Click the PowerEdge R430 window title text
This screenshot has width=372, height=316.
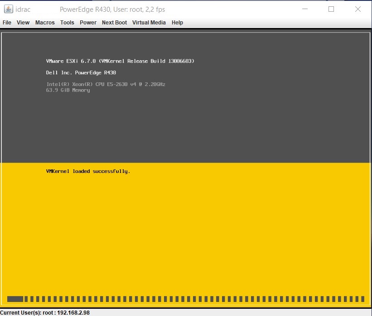point(112,10)
